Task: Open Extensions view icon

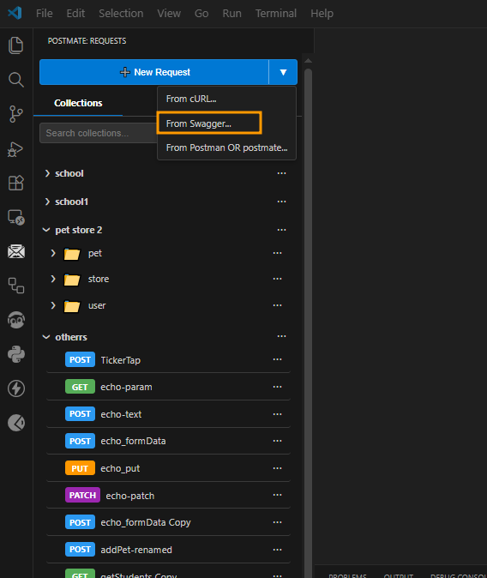Action: click(x=15, y=183)
